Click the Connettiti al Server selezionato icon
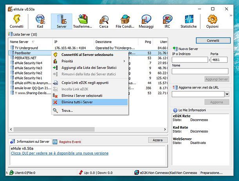The image size is (239, 181). [x=56, y=55]
